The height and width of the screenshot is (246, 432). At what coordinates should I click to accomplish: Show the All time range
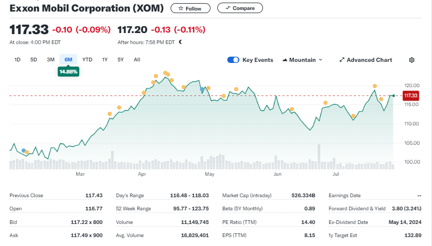click(137, 59)
